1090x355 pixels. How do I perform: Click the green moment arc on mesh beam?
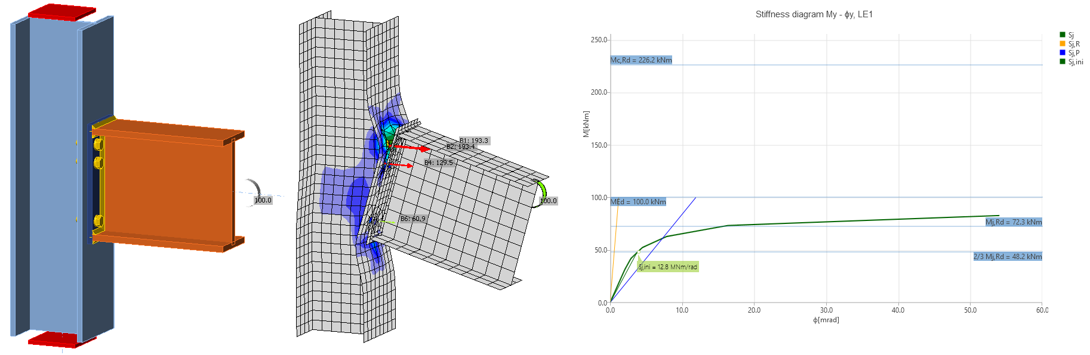542,189
